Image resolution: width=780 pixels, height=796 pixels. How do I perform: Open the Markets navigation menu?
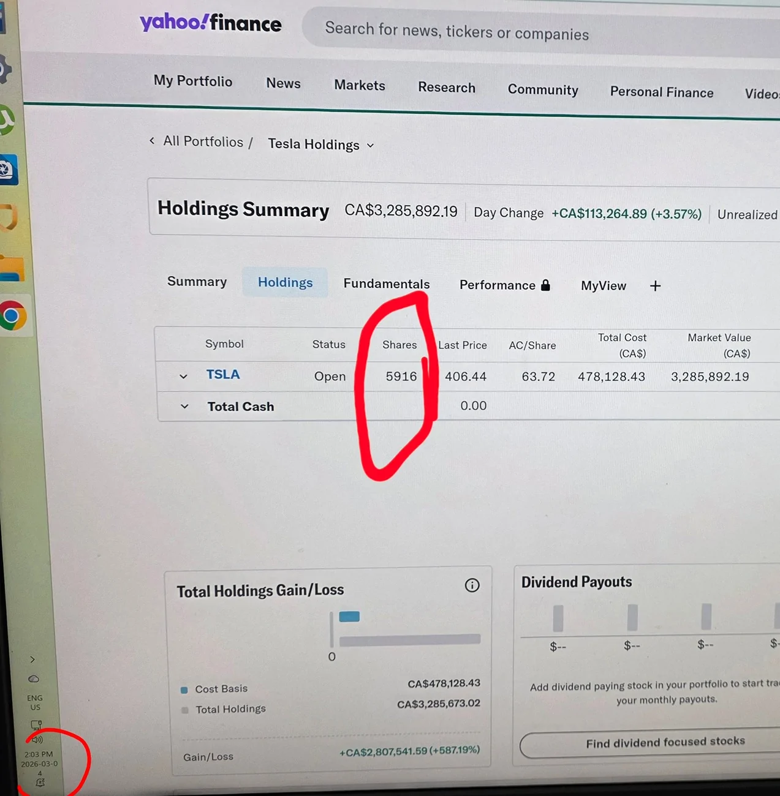tap(360, 85)
